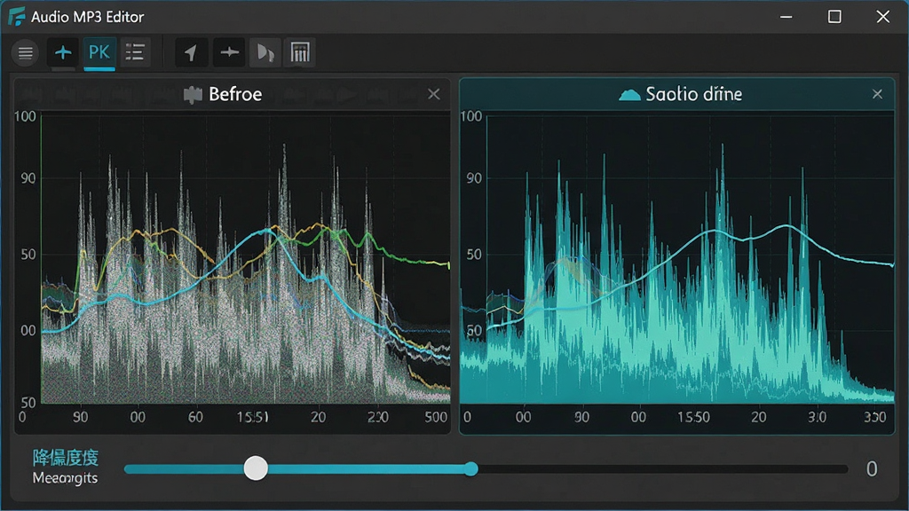Screen dimensions: 909x511
Task: Close the Saotio drïne panel
Action: 877,94
